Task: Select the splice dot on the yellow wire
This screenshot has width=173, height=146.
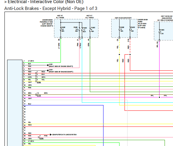Action: 119,54
